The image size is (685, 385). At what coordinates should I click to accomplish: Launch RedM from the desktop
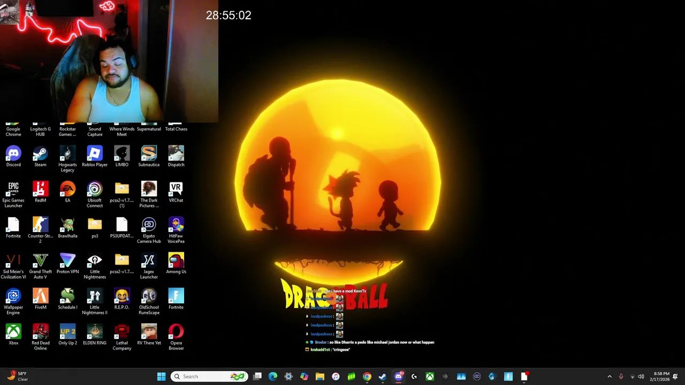(40, 192)
